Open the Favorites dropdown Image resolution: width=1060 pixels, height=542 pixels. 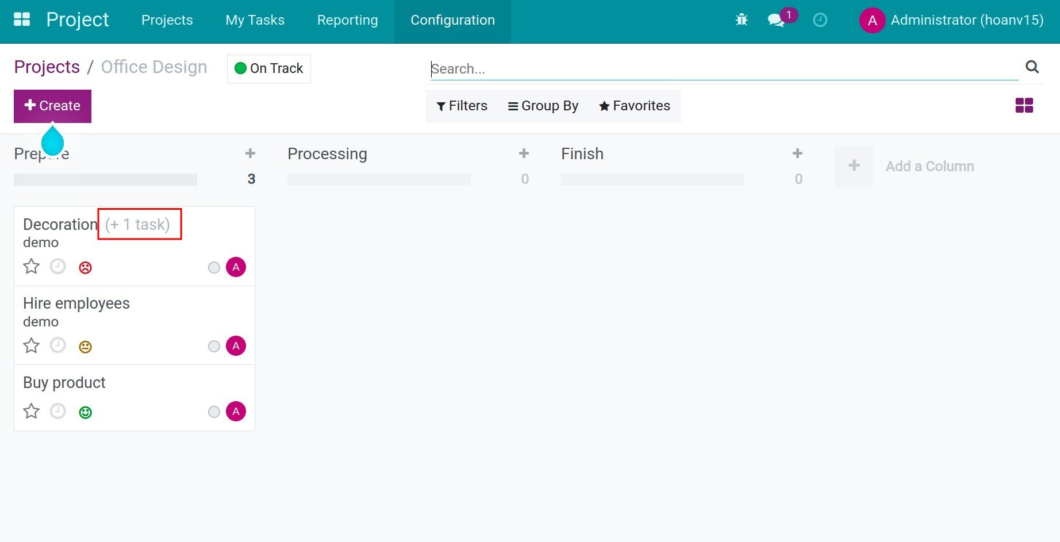pyautogui.click(x=634, y=106)
